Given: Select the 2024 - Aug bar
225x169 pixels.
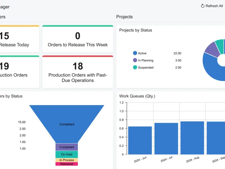Looking at the screenshot, I should (192, 138).
